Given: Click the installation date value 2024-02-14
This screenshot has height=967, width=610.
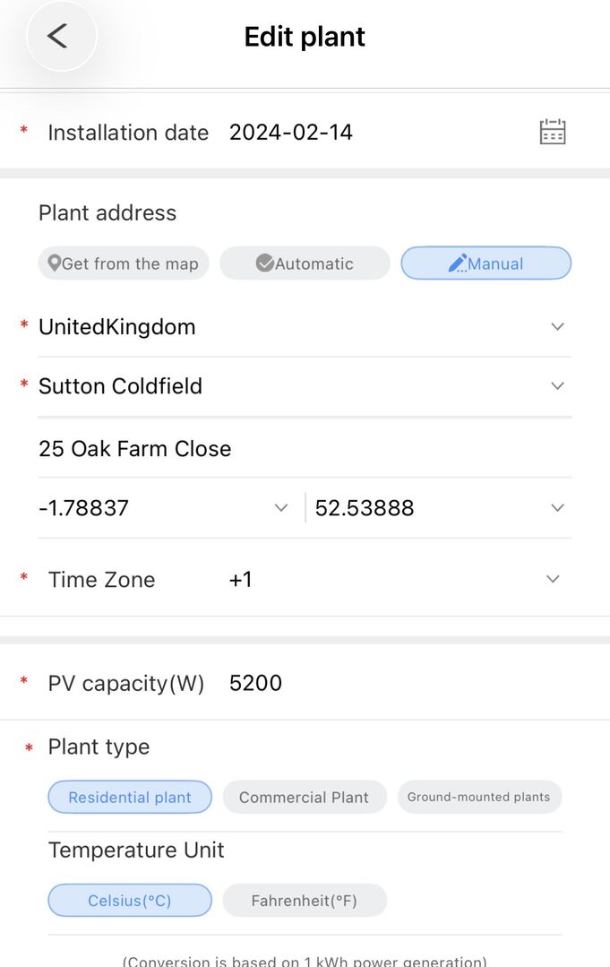Looking at the screenshot, I should (291, 132).
